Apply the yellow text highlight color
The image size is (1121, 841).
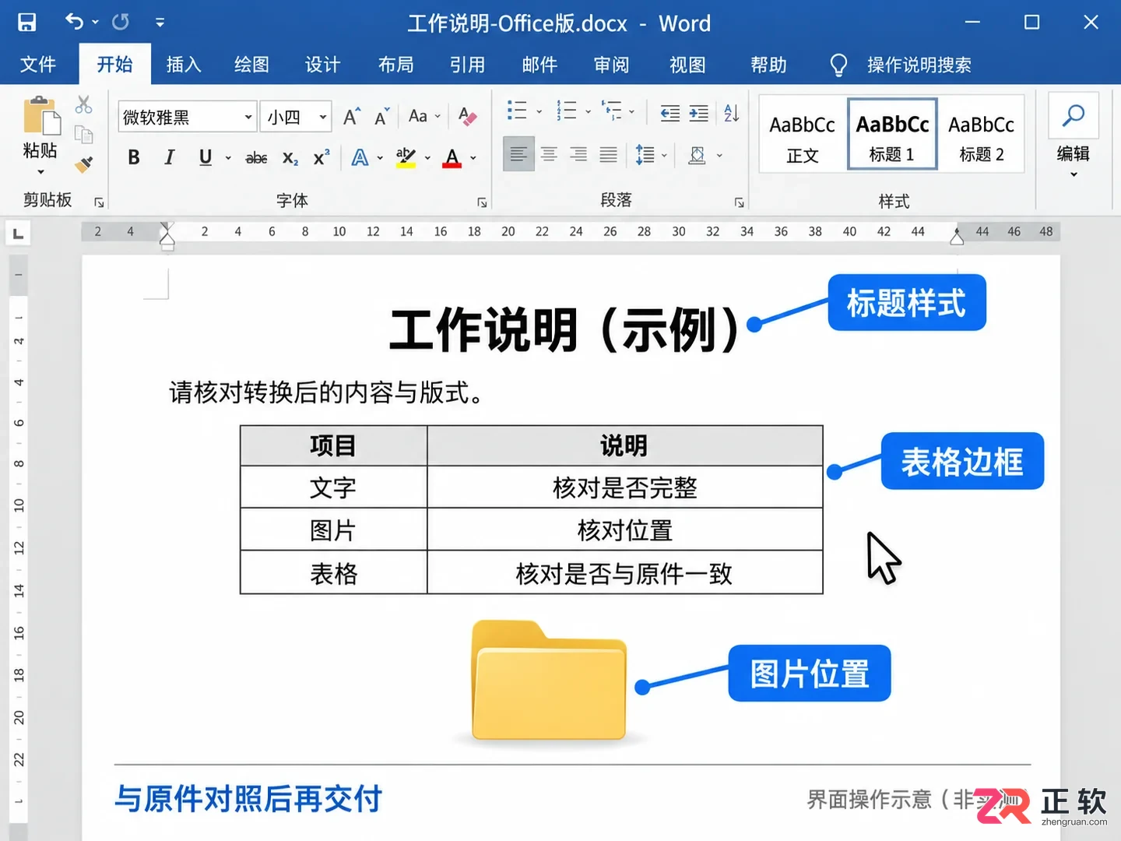point(406,158)
